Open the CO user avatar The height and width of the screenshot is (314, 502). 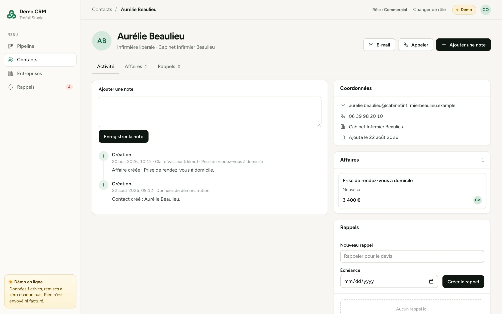point(485,10)
